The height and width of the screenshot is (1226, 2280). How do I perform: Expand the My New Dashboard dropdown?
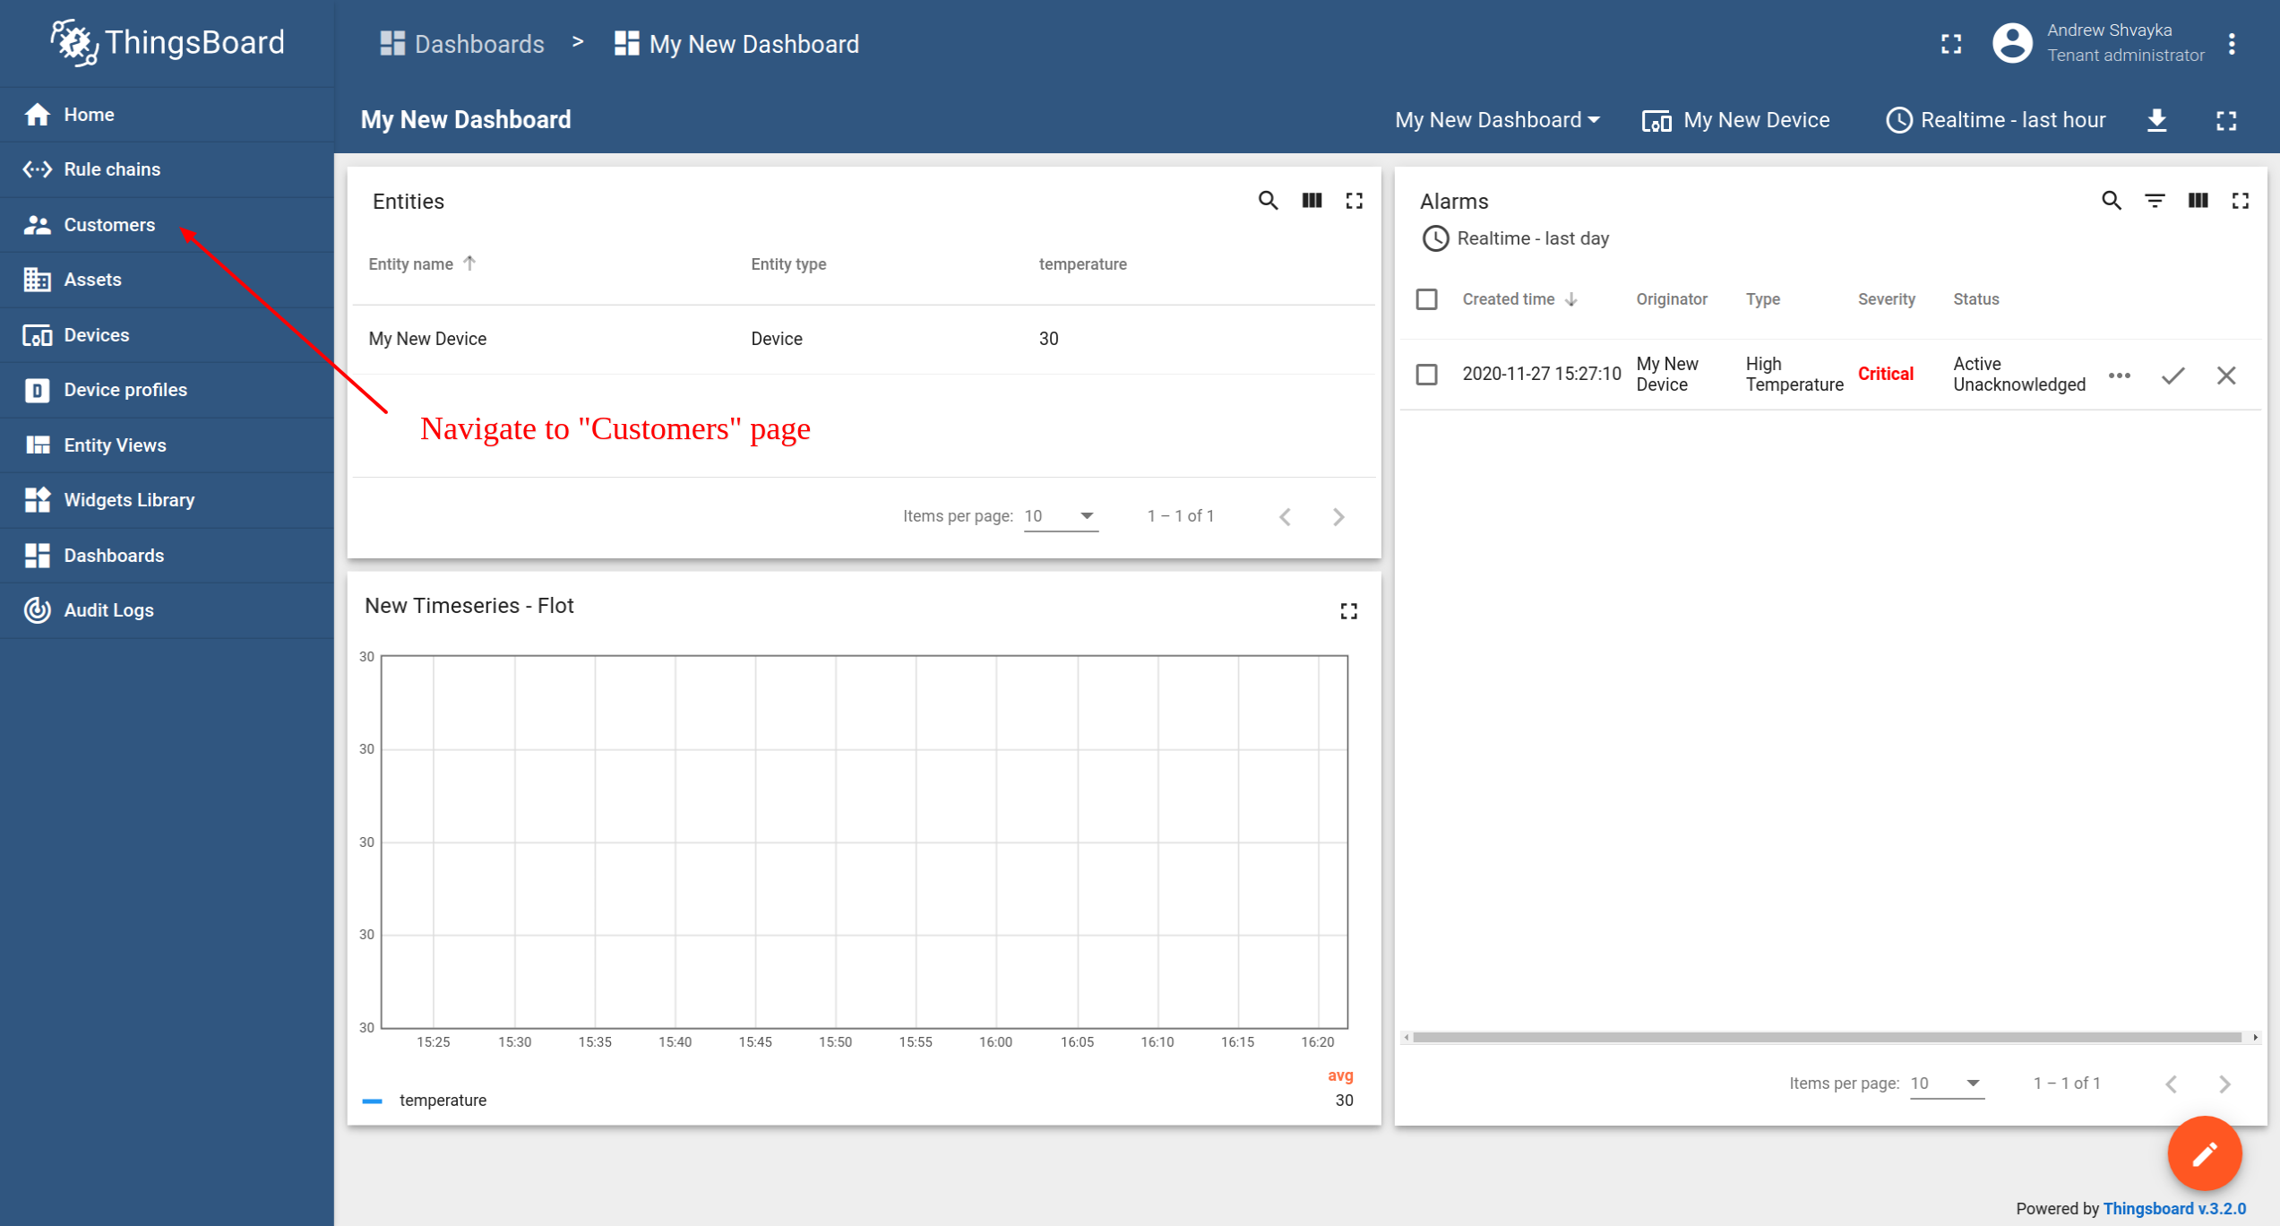click(x=1497, y=119)
